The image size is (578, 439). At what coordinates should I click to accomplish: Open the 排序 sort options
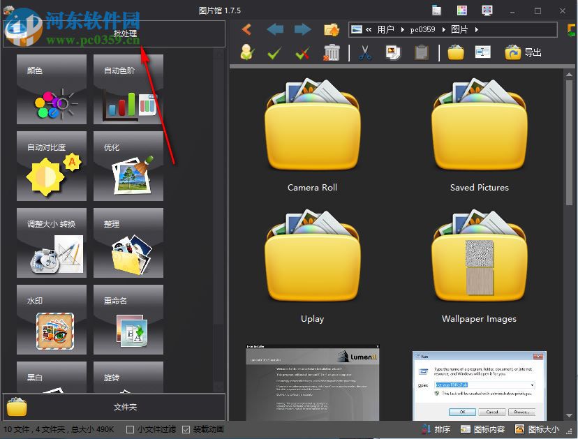click(441, 429)
